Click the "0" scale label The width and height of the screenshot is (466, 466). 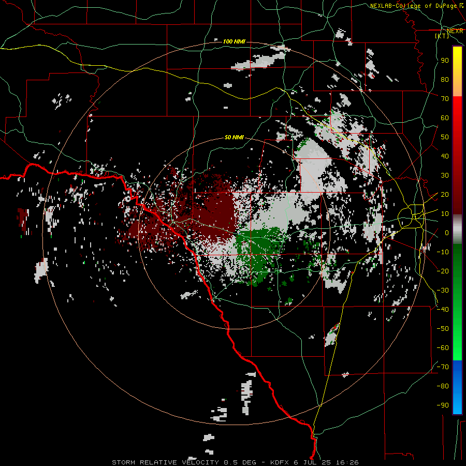pos(447,233)
